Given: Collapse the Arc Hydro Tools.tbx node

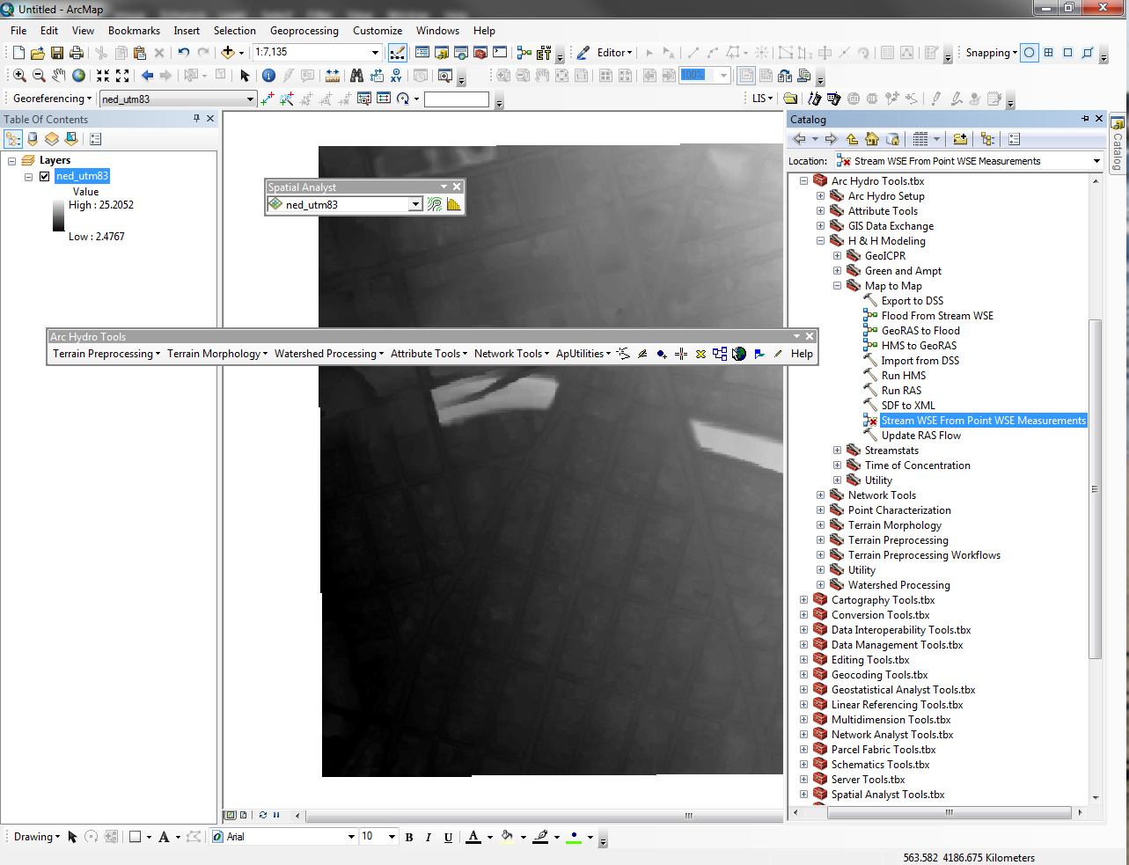Looking at the screenshot, I should [x=803, y=181].
